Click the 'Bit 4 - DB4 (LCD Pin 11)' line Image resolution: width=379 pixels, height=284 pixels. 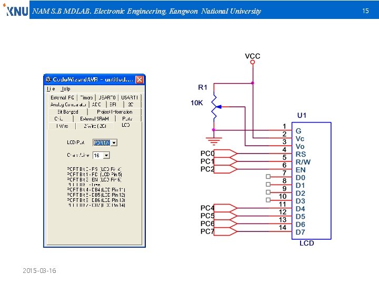coord(96,190)
